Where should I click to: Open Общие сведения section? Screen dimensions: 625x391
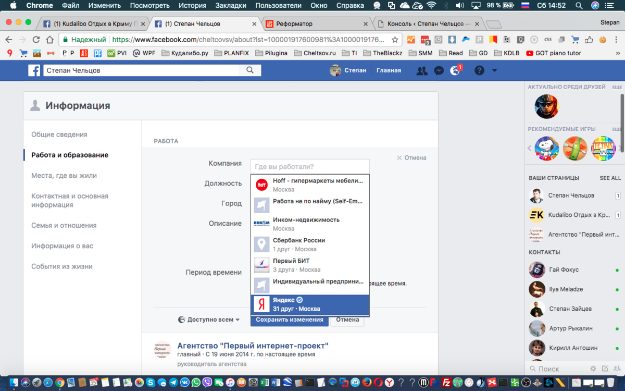point(59,135)
